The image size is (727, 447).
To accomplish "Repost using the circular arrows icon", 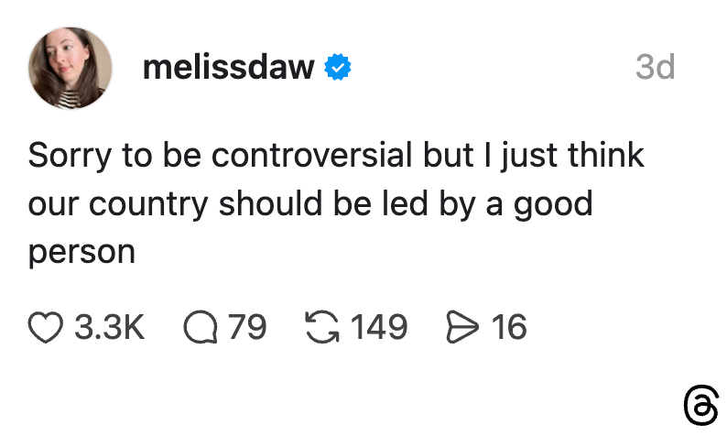I will (x=321, y=327).
